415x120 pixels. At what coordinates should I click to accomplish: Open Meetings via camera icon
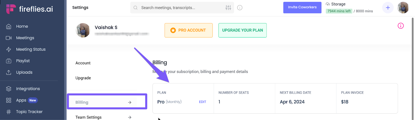9,38
